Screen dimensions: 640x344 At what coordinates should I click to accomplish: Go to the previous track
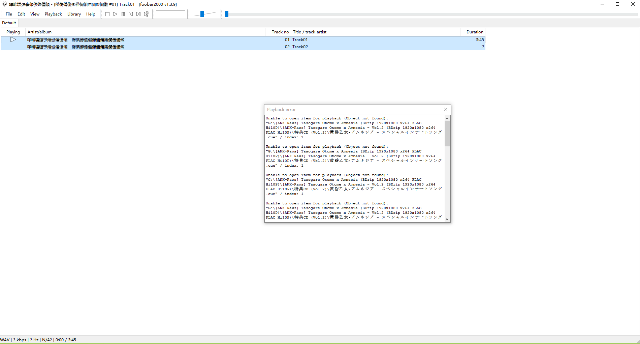(131, 14)
